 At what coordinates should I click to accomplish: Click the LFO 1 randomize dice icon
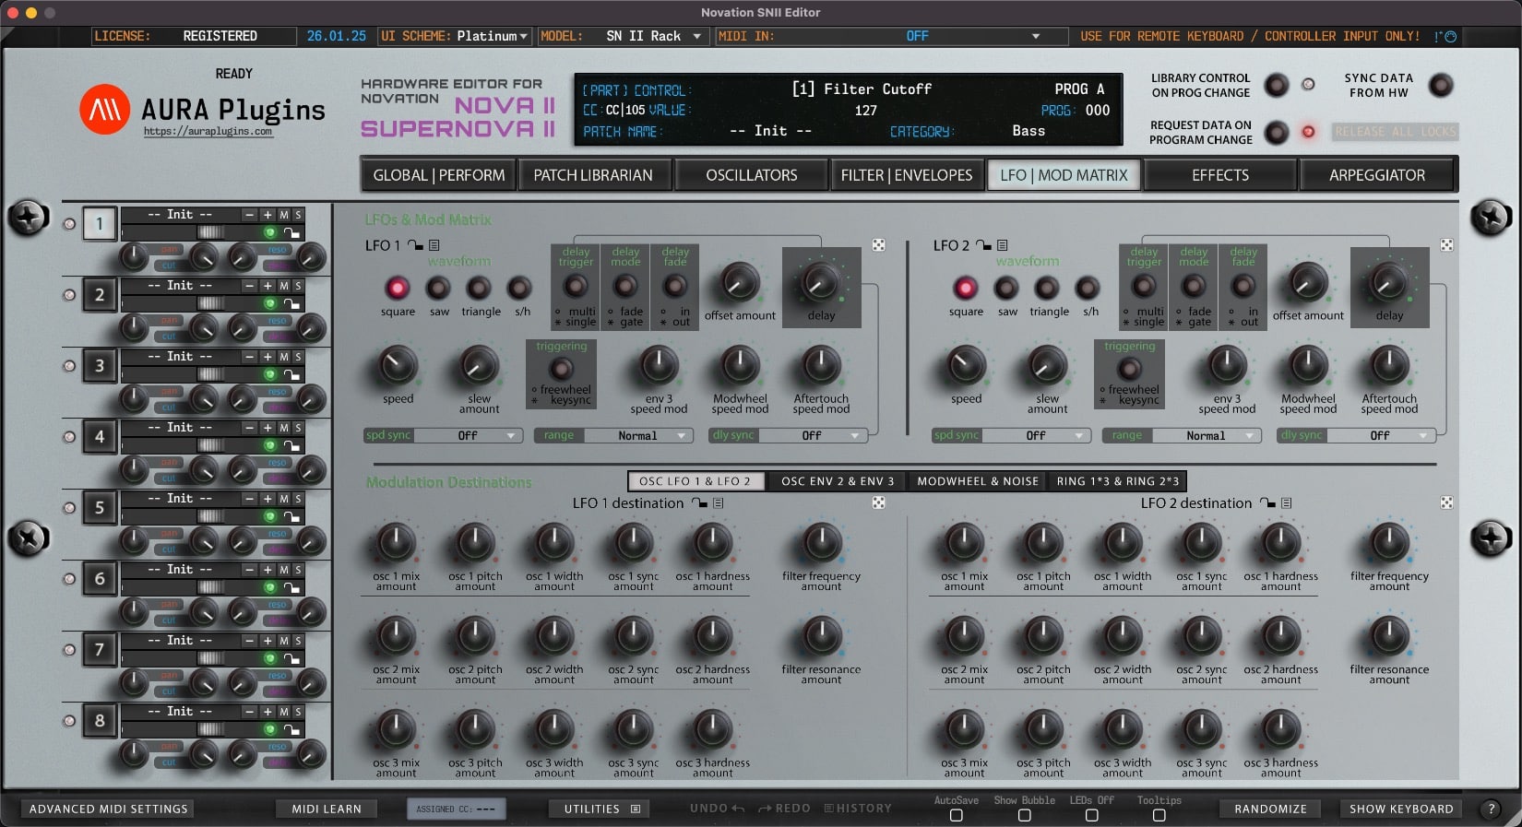(x=878, y=245)
